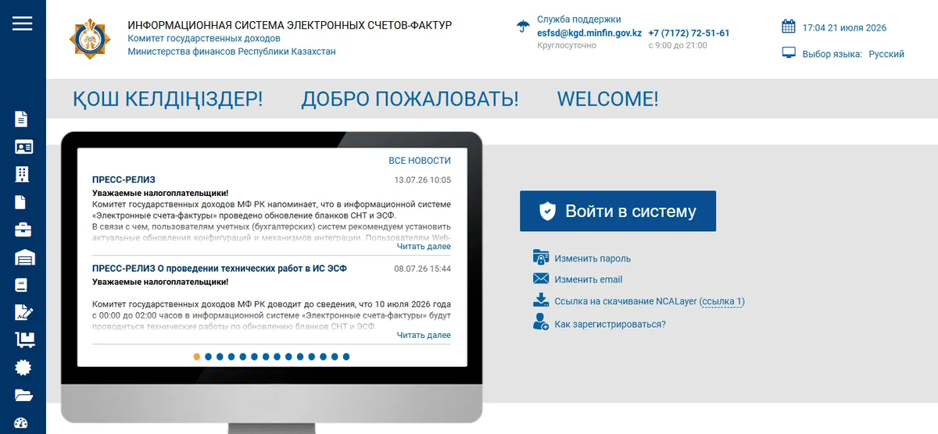The image size is (938, 434).
Task: Open Ссылка на скачивание NCALayer link
Action: (625, 301)
